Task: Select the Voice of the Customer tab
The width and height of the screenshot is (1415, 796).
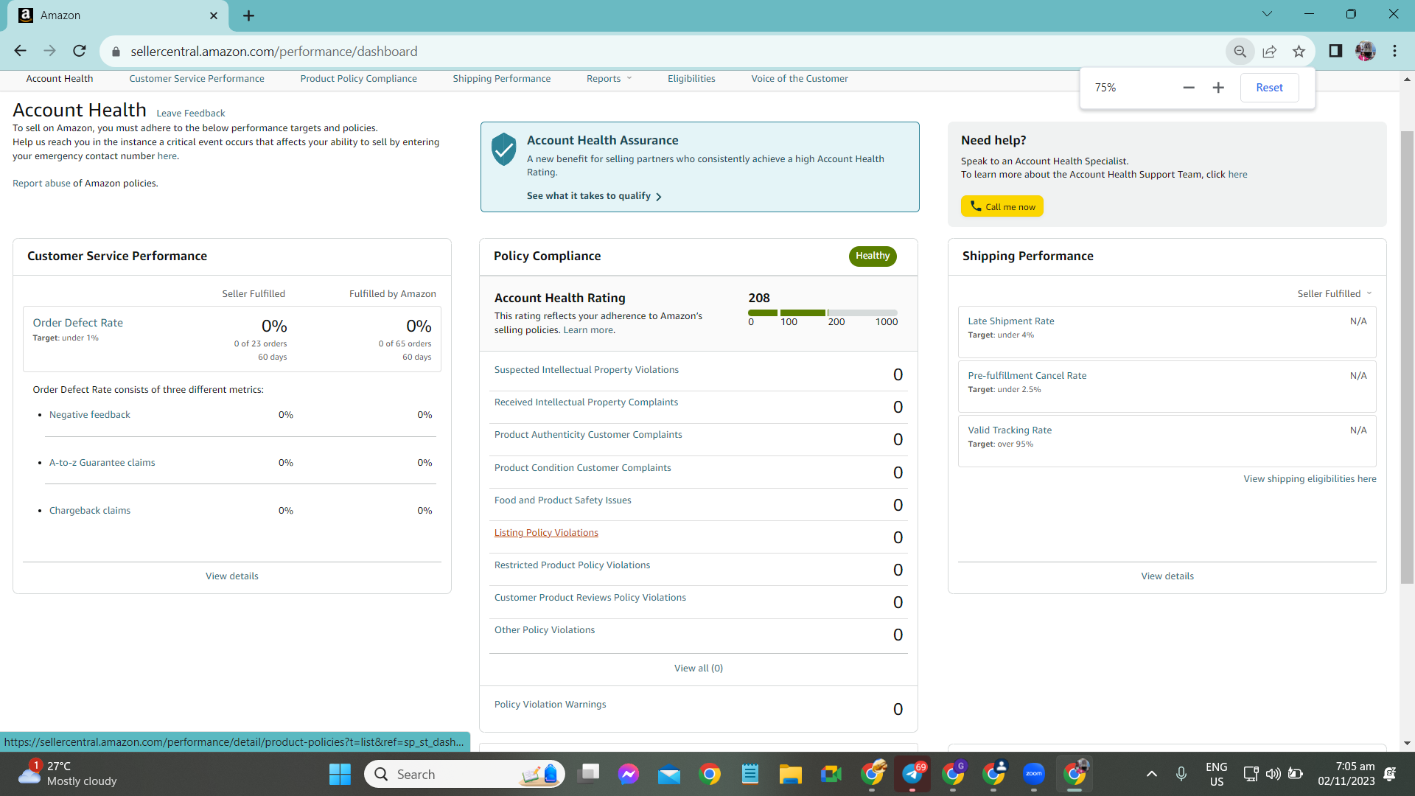Action: pos(800,79)
